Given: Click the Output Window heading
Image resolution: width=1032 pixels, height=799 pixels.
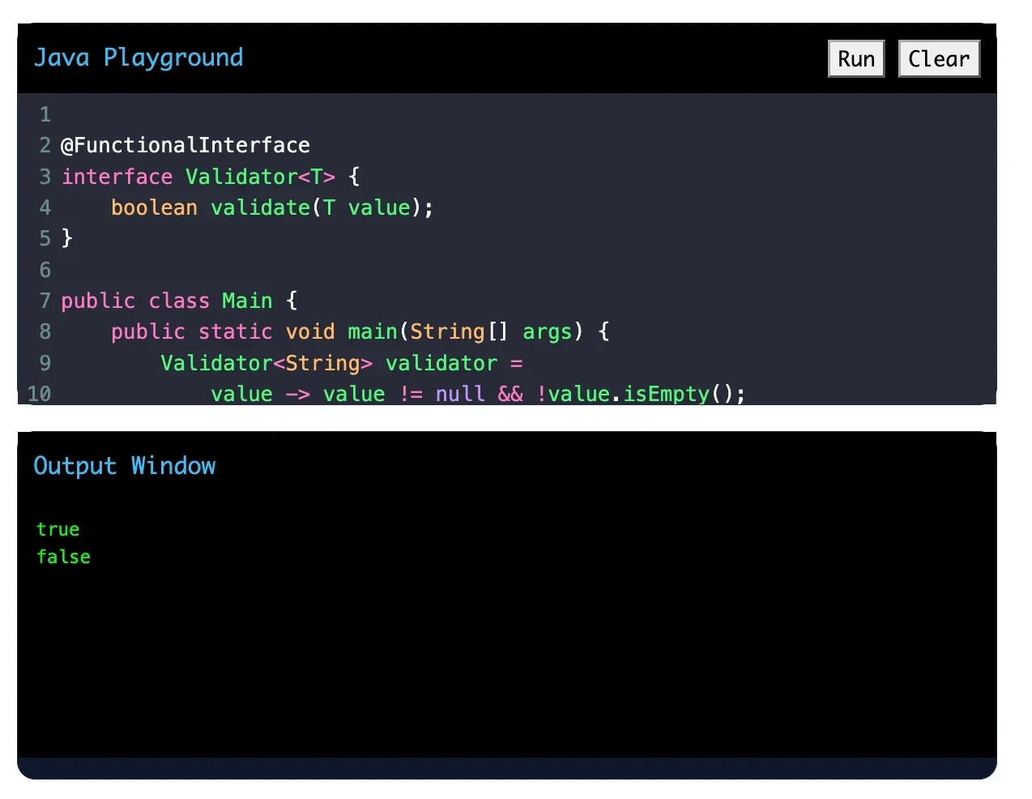Looking at the screenshot, I should tap(125, 466).
